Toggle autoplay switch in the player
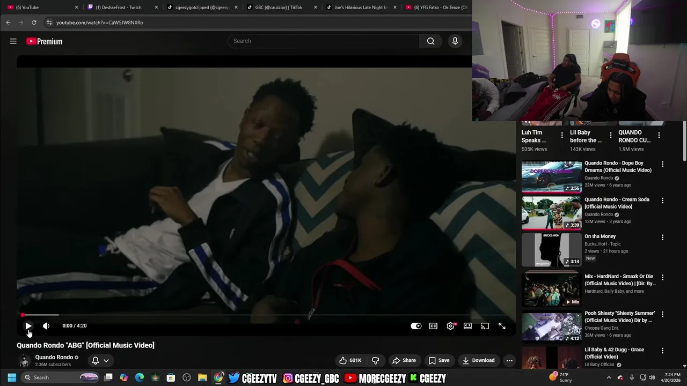The height and width of the screenshot is (386, 687). coord(416,326)
